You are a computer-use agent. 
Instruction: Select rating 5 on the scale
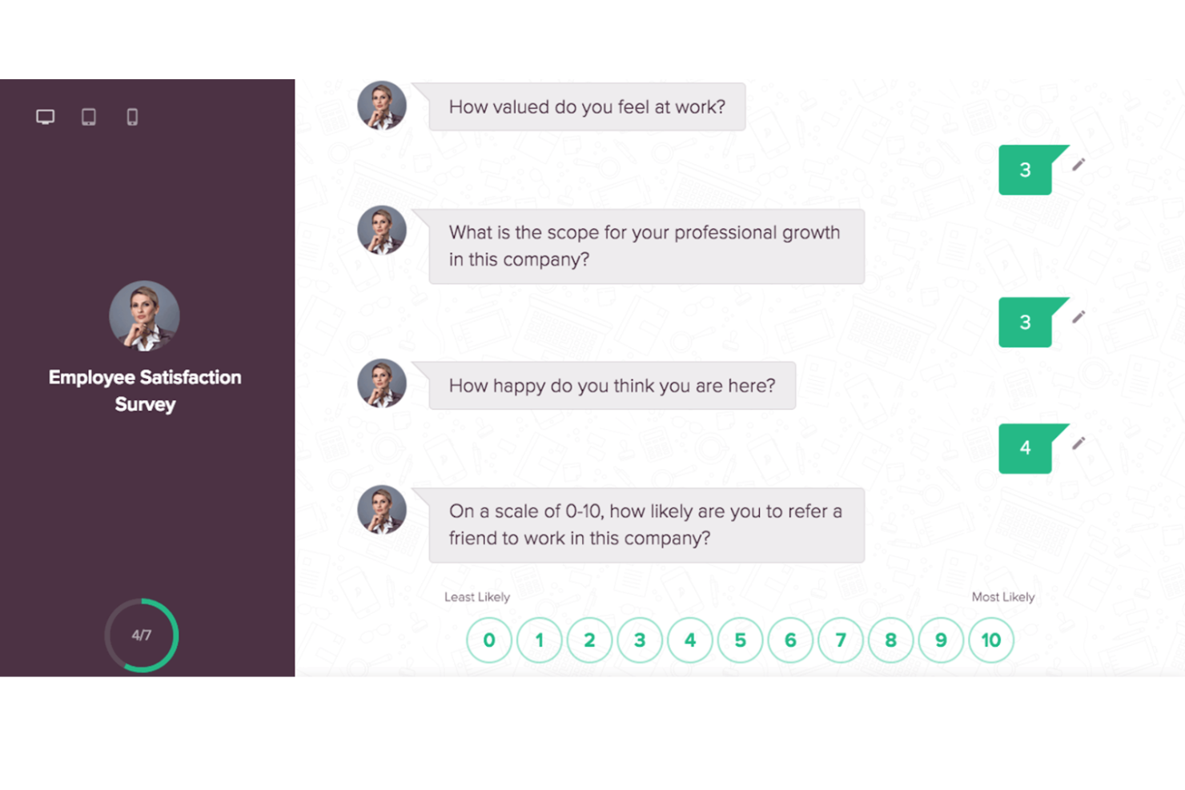point(740,640)
